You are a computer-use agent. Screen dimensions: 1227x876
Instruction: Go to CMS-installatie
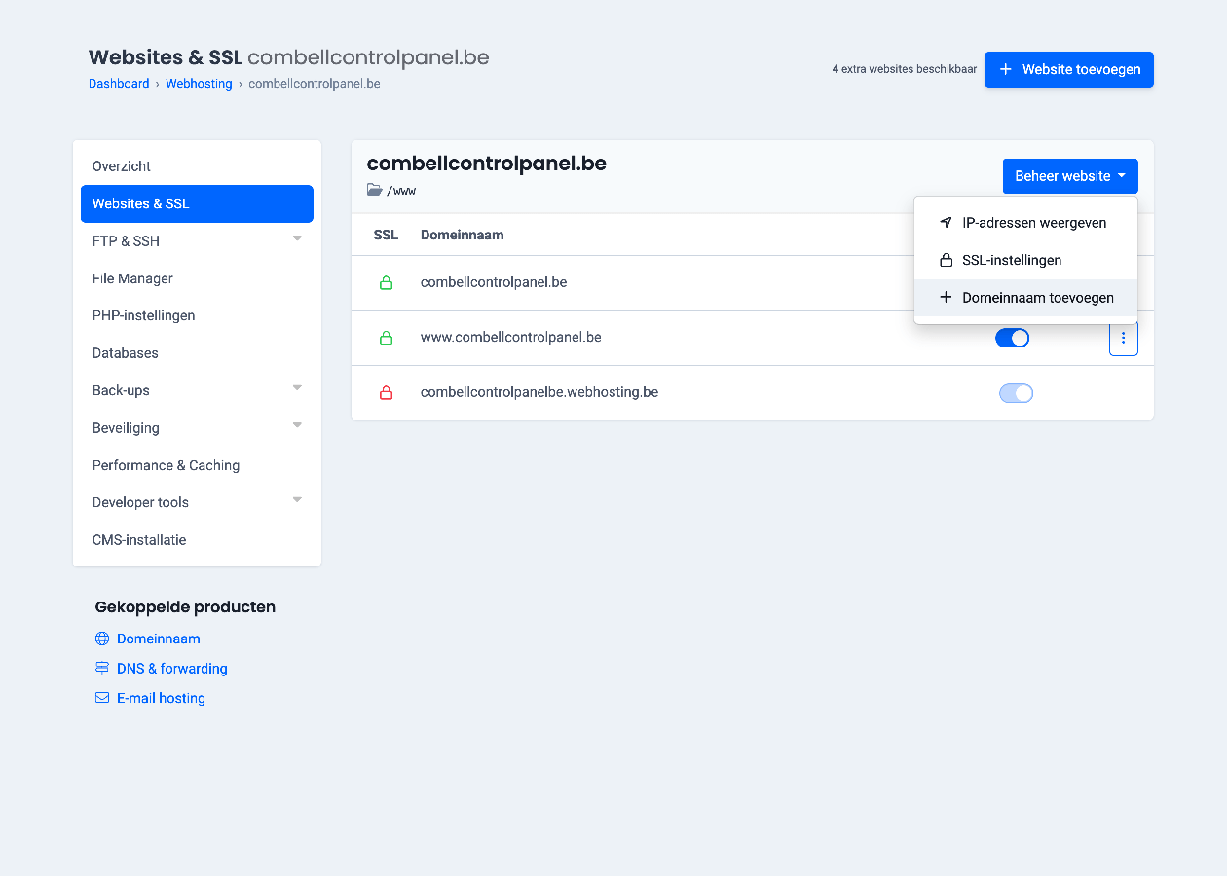coord(197,540)
